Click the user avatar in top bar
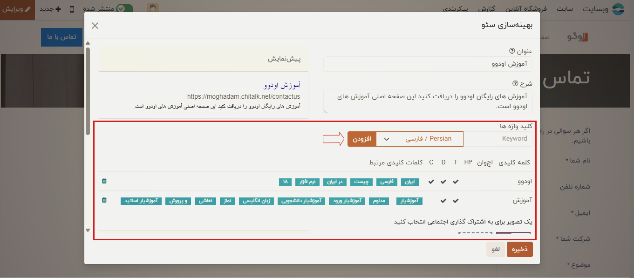 point(152,9)
